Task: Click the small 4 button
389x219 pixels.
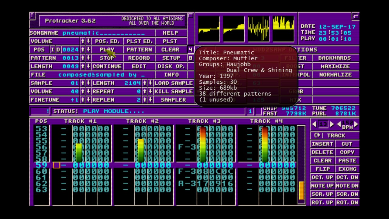Action: (191, 50)
